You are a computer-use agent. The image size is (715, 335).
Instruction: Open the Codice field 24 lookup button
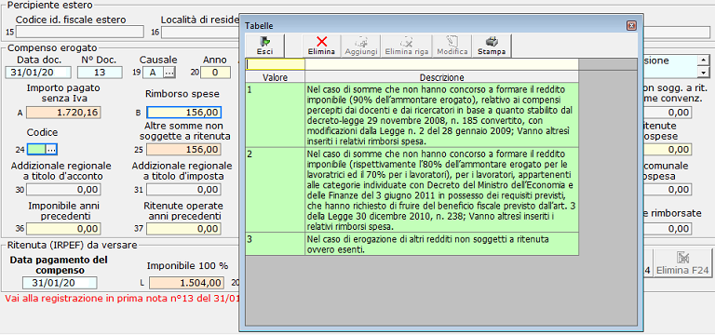click(x=51, y=149)
